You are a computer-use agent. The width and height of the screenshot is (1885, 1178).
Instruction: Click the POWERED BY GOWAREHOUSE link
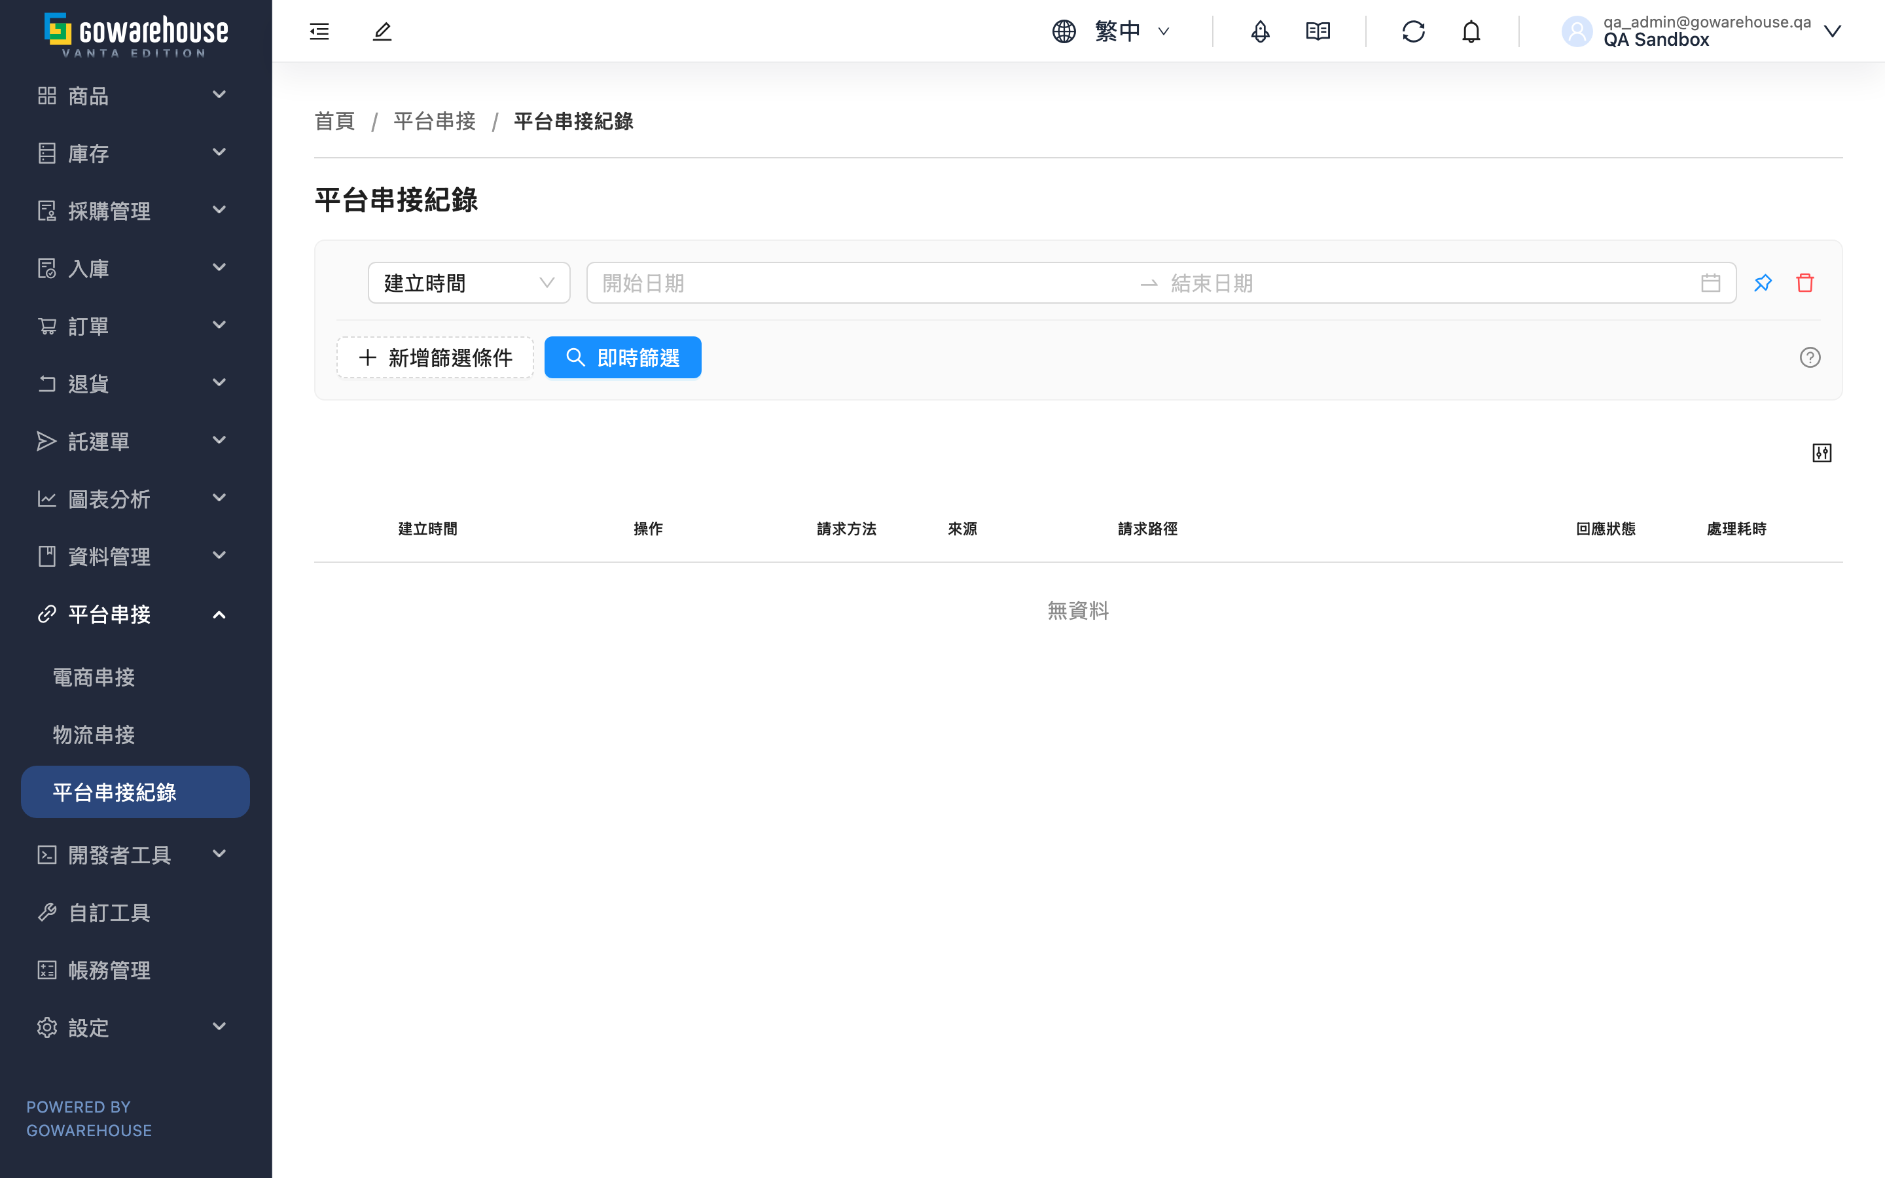[x=90, y=1118]
